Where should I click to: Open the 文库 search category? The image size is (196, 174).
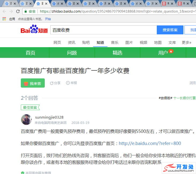[172, 43]
